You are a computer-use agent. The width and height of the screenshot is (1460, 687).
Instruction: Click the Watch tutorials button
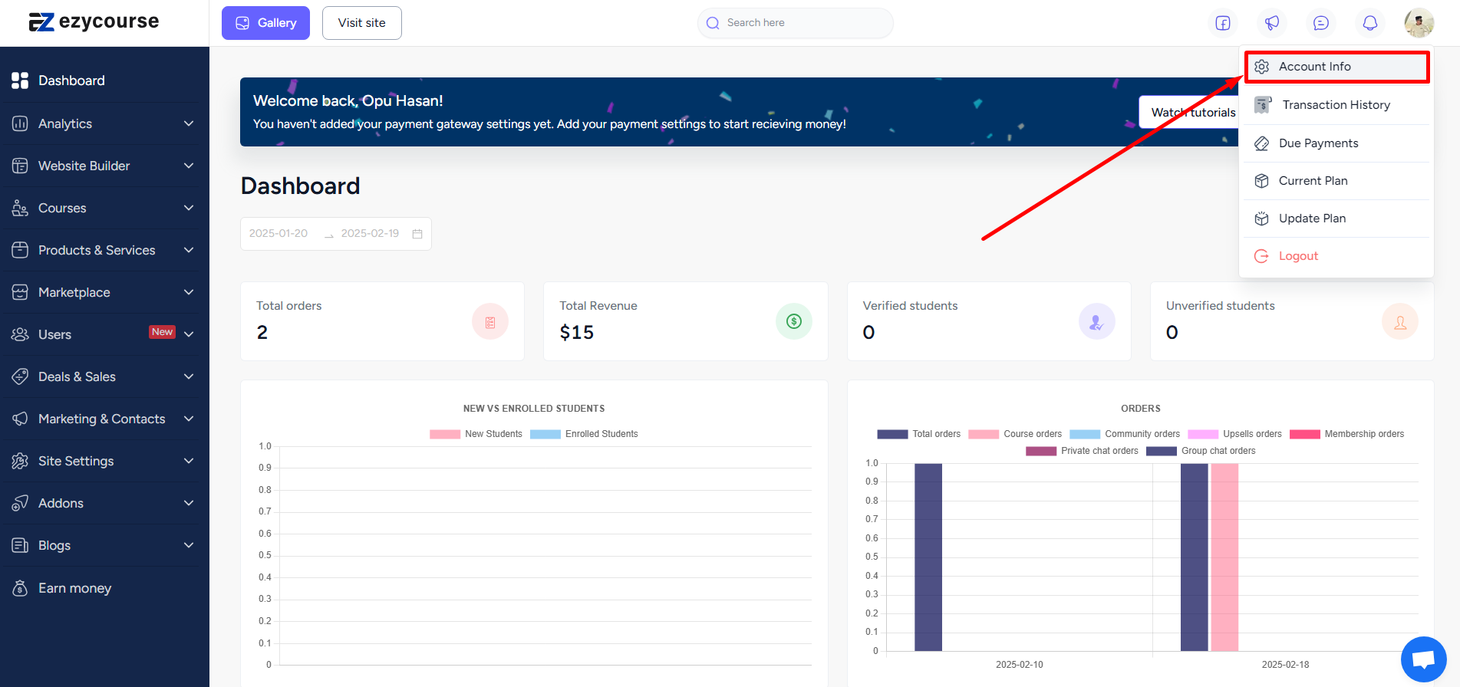pos(1189,113)
